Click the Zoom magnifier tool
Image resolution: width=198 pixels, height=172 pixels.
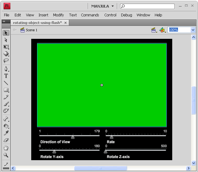click(x=6, y=155)
